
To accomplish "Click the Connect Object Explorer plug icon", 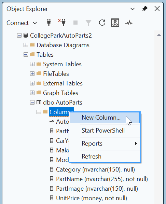I will 49,23.
